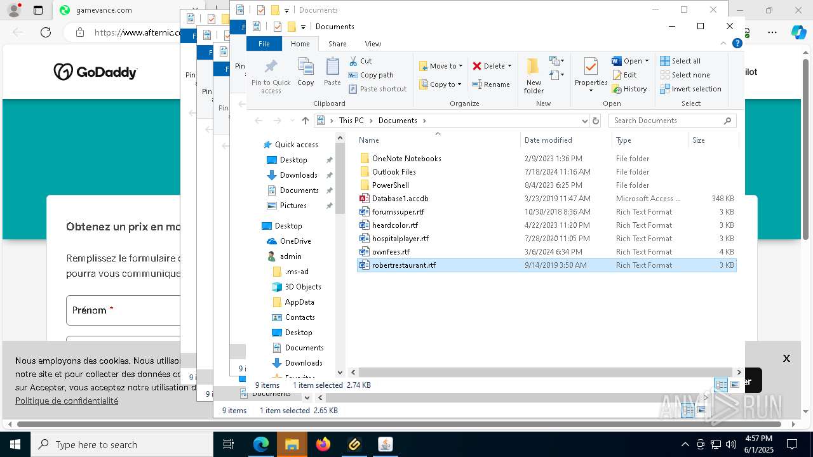Open Customize Quick Access Toolbar arrow
Screen dimensions: 813x457
point(303,27)
